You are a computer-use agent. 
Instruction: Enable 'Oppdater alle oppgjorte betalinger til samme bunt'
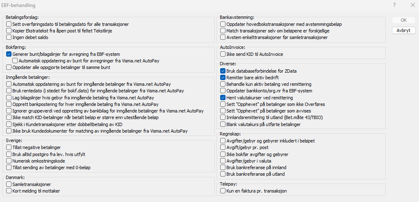(x=9, y=67)
